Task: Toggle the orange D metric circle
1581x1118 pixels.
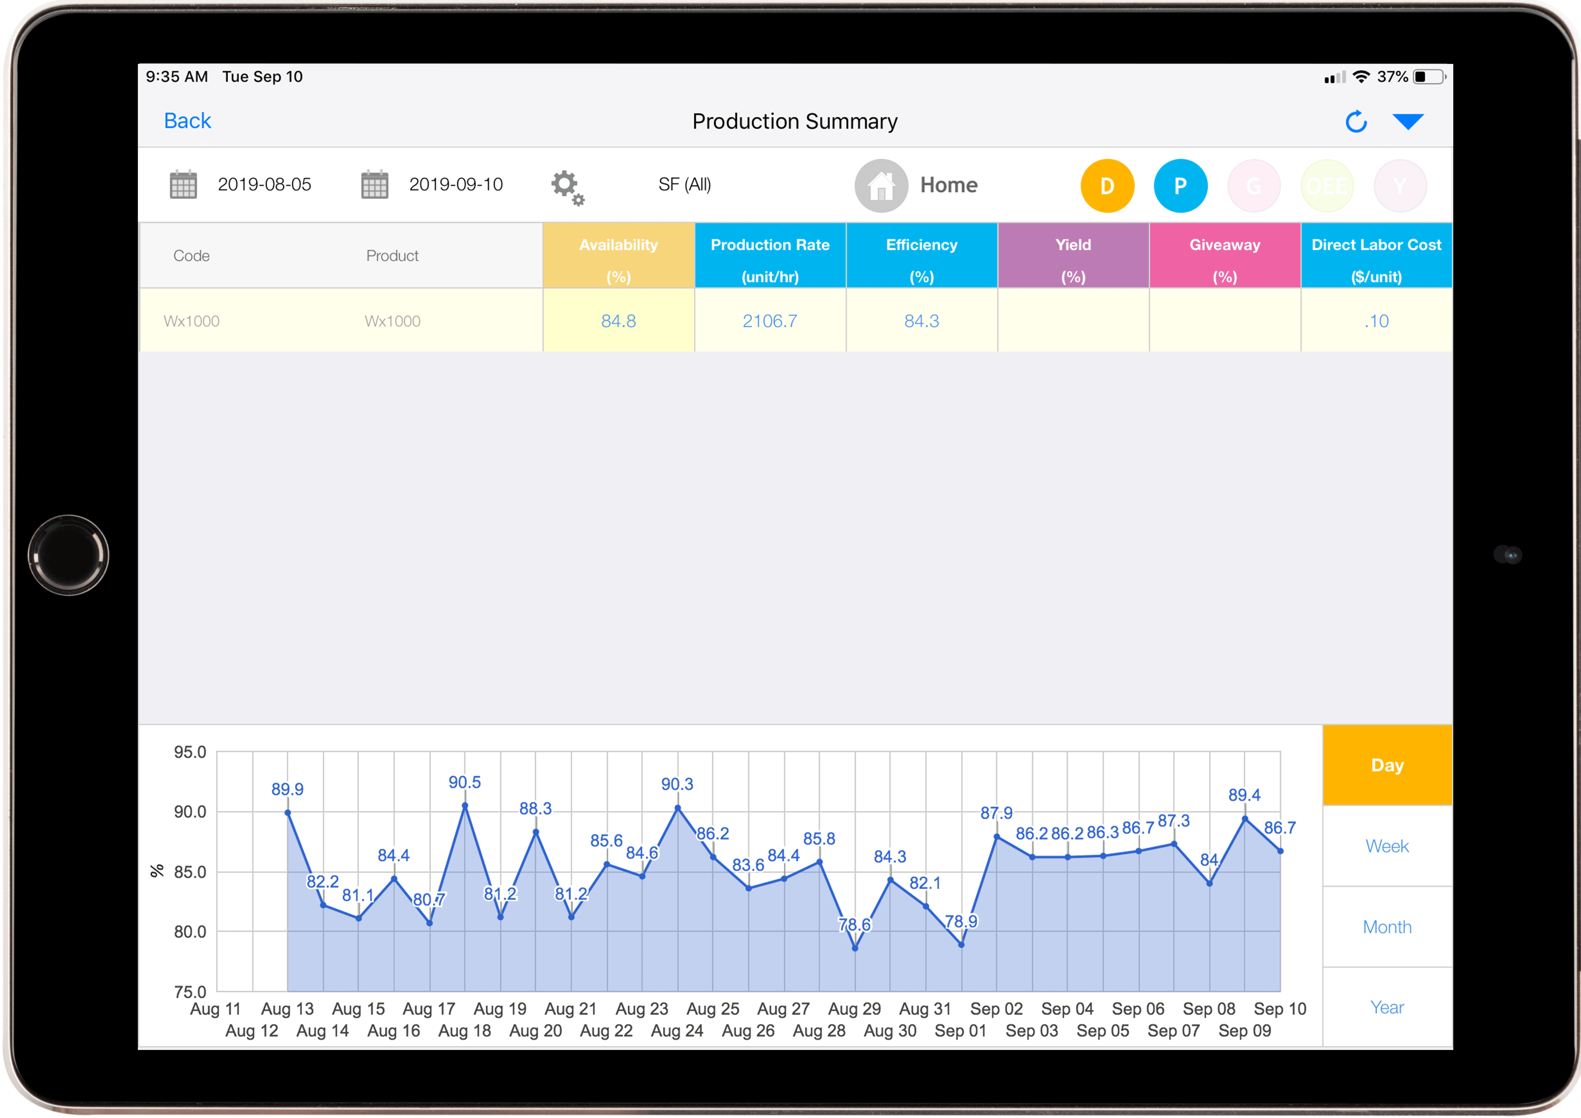Action: 1107,186
